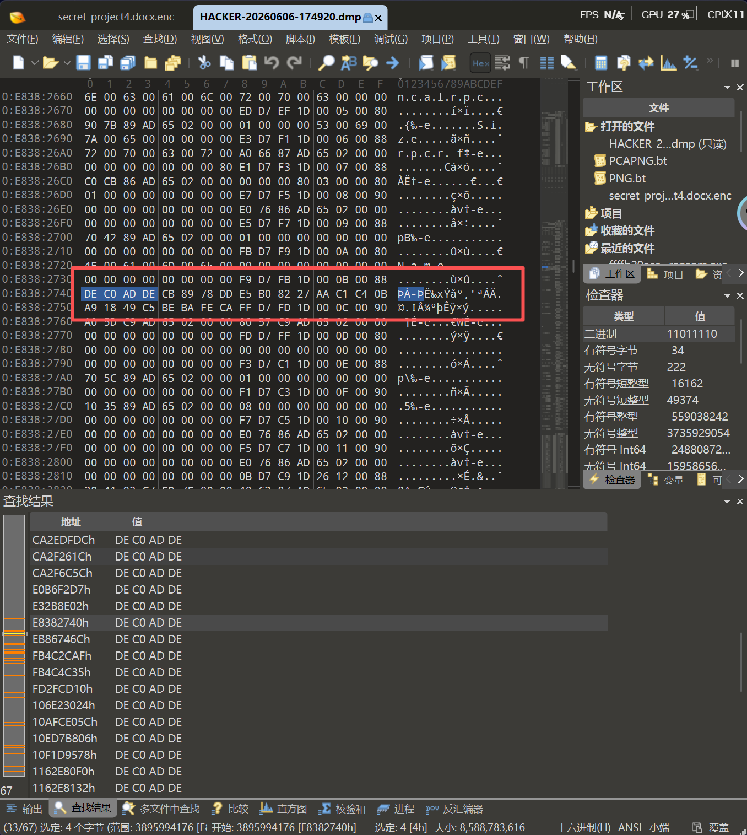Click the Undo arrow icon

point(272,63)
